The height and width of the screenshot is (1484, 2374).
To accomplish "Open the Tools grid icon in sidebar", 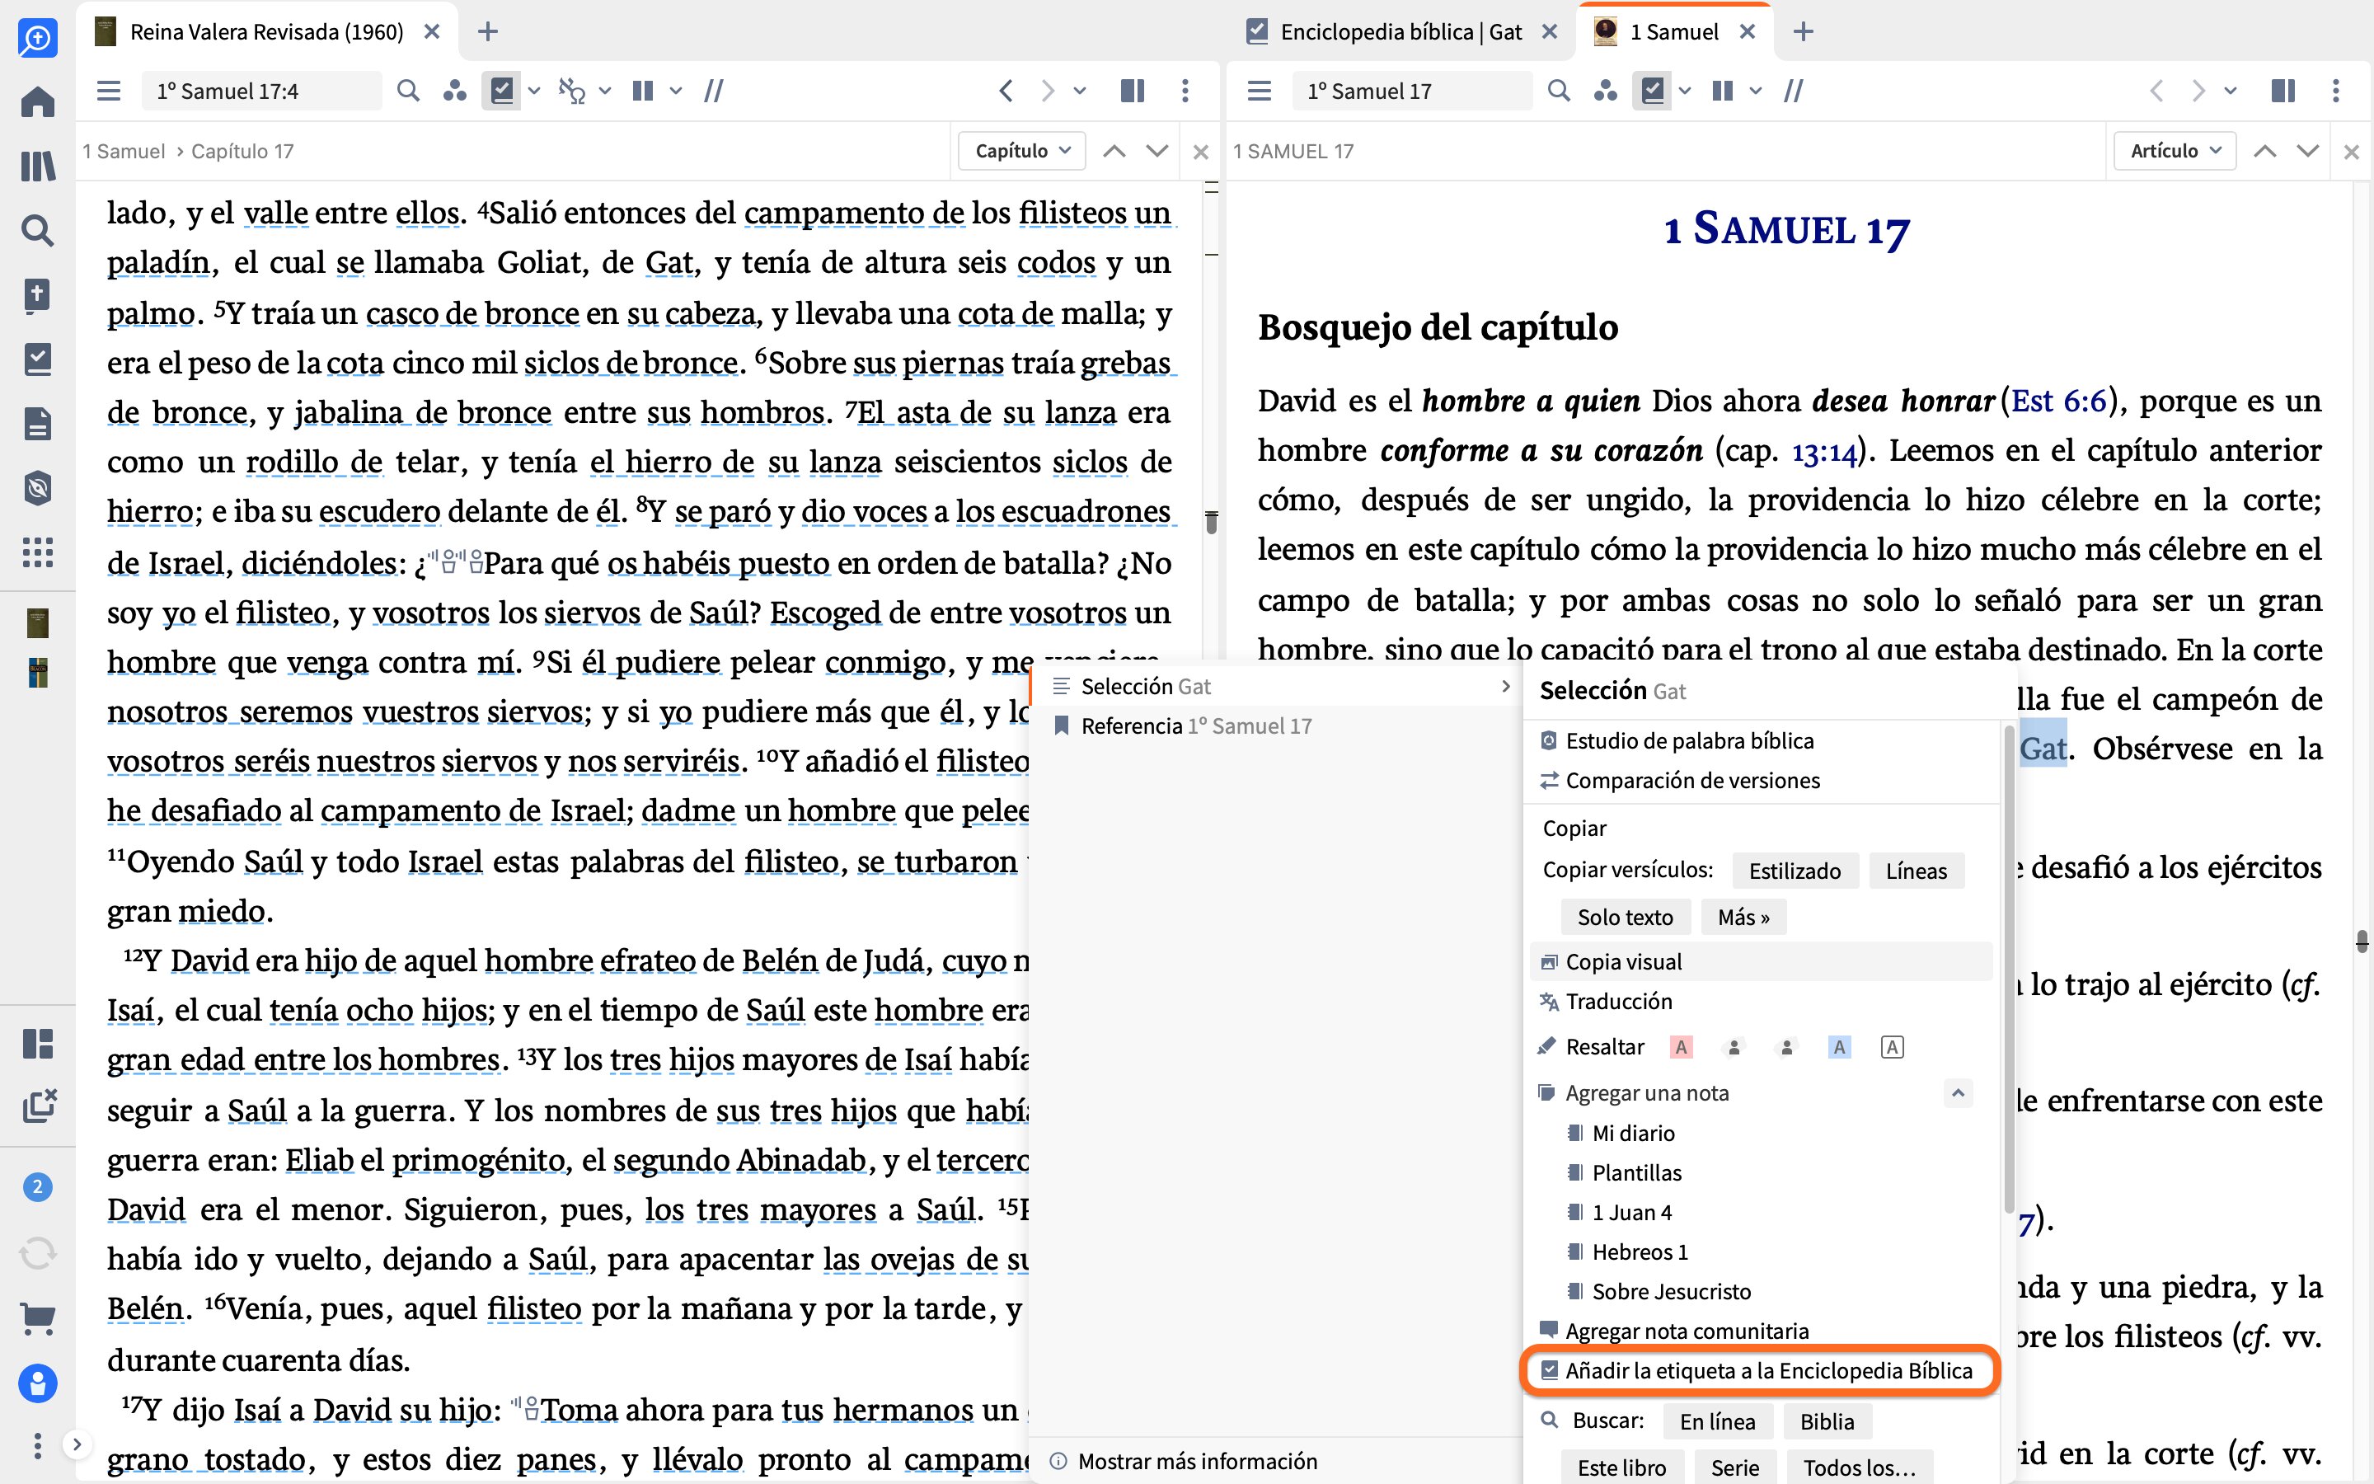I will tap(37, 552).
